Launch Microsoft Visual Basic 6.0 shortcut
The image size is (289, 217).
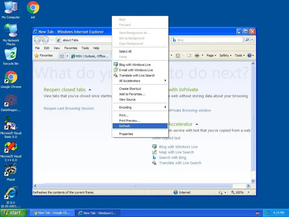click(x=11, y=127)
